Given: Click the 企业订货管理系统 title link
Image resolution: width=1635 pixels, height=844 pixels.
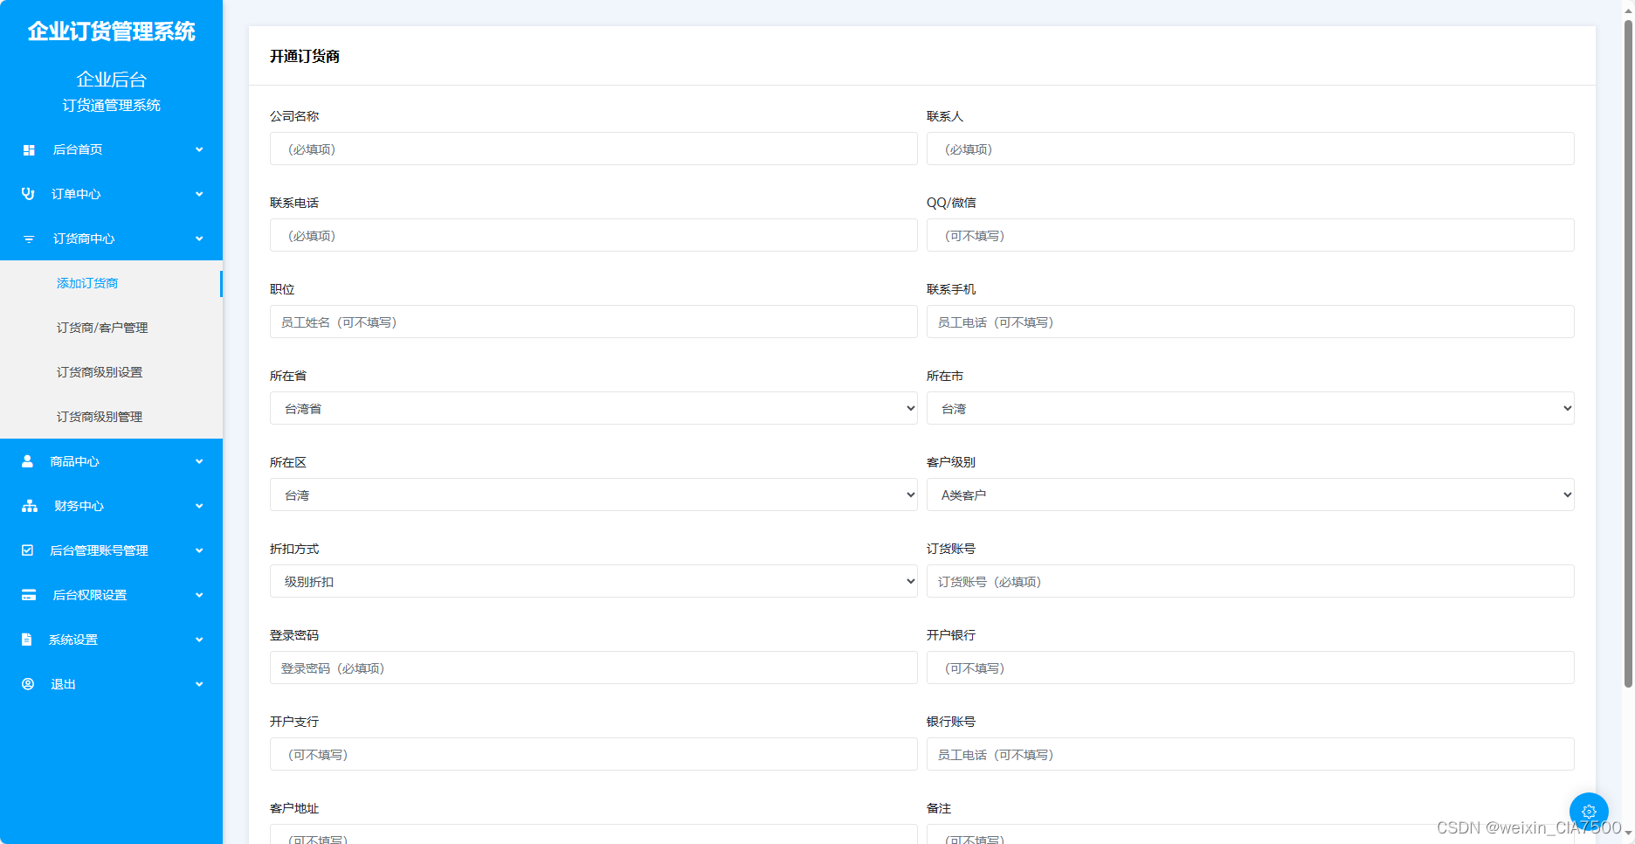Looking at the screenshot, I should tap(111, 31).
